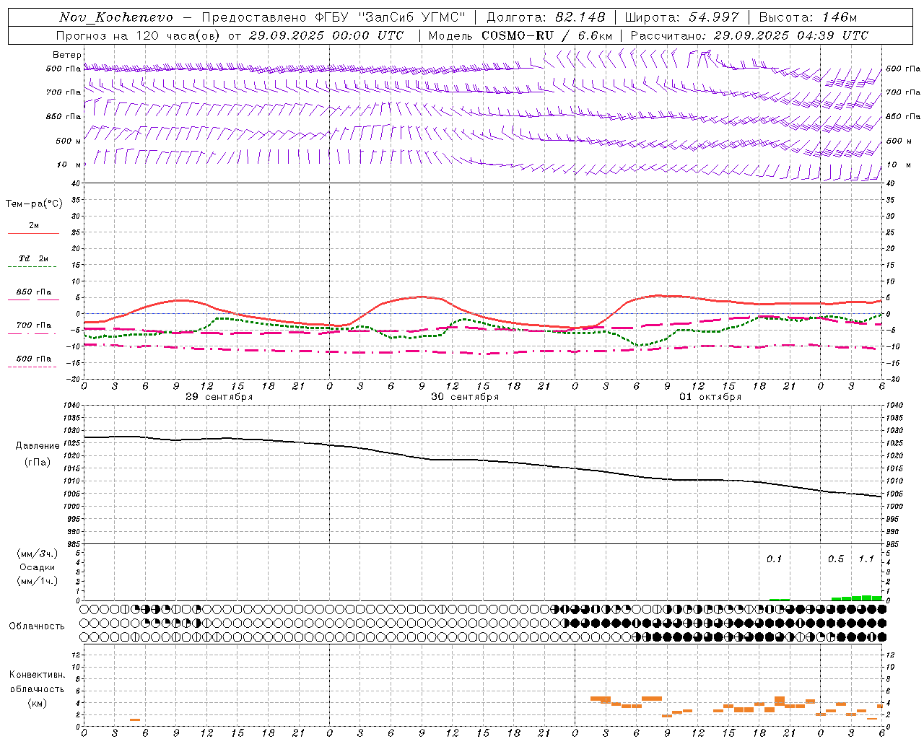Click the Td 2м legend entry
The image size is (924, 739).
[x=34, y=258]
